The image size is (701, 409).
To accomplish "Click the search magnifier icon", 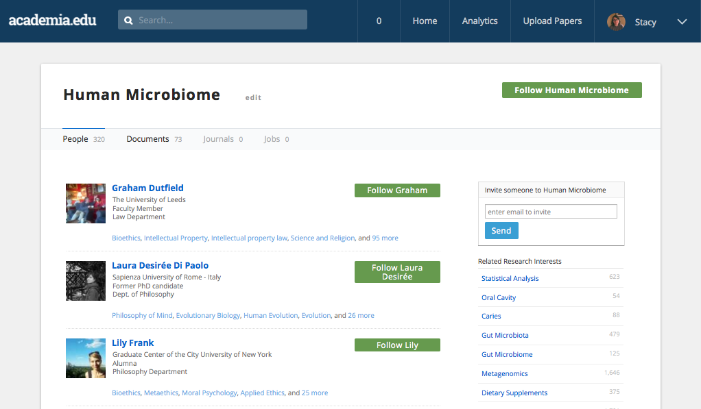I will [128, 21].
